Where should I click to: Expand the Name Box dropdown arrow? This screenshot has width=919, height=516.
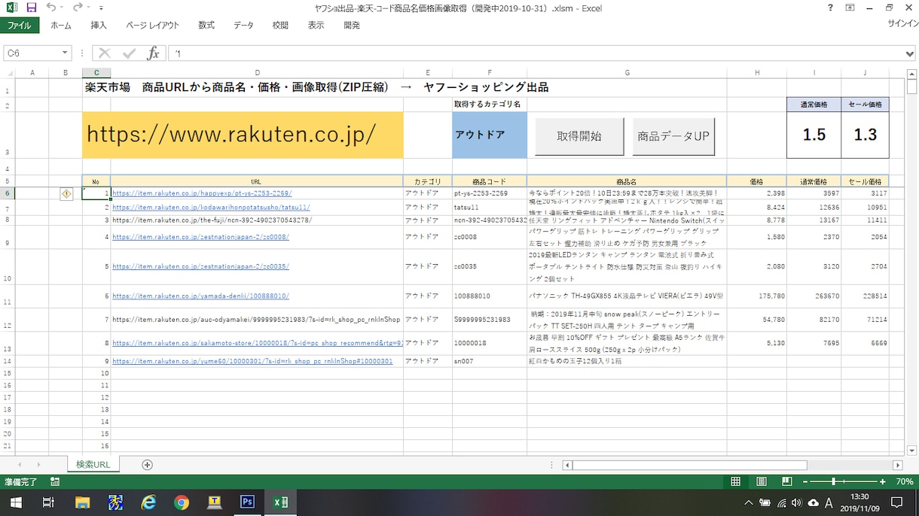(x=66, y=53)
